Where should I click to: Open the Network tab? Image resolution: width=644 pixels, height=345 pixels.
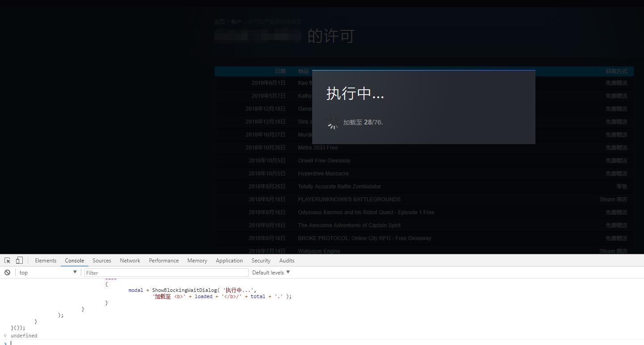coord(130,261)
